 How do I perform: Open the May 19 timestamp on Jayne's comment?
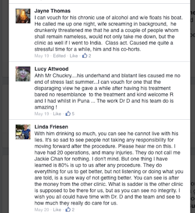click(41, 56)
